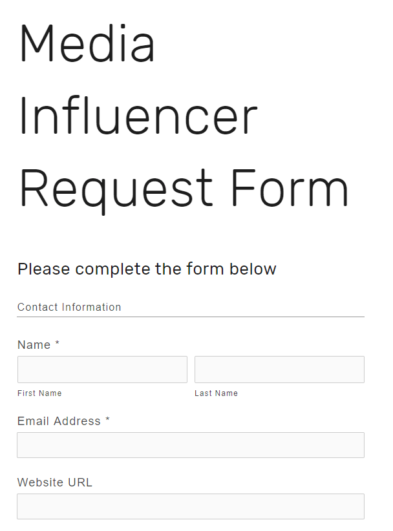Click the word "Influencer" in the title
The width and height of the screenshot is (393, 531).
pyautogui.click(x=138, y=116)
